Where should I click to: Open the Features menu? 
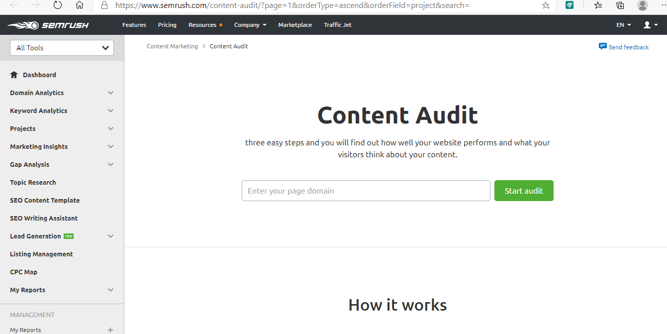[x=134, y=25]
